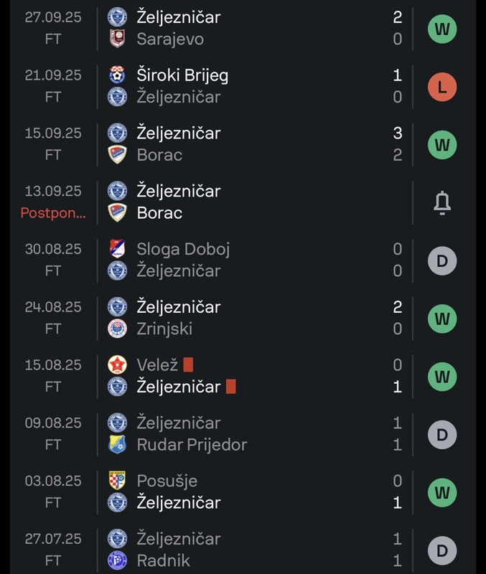The height and width of the screenshot is (574, 486).
Task: Click the Rudar Prijedor team crest
Action: pos(117,444)
